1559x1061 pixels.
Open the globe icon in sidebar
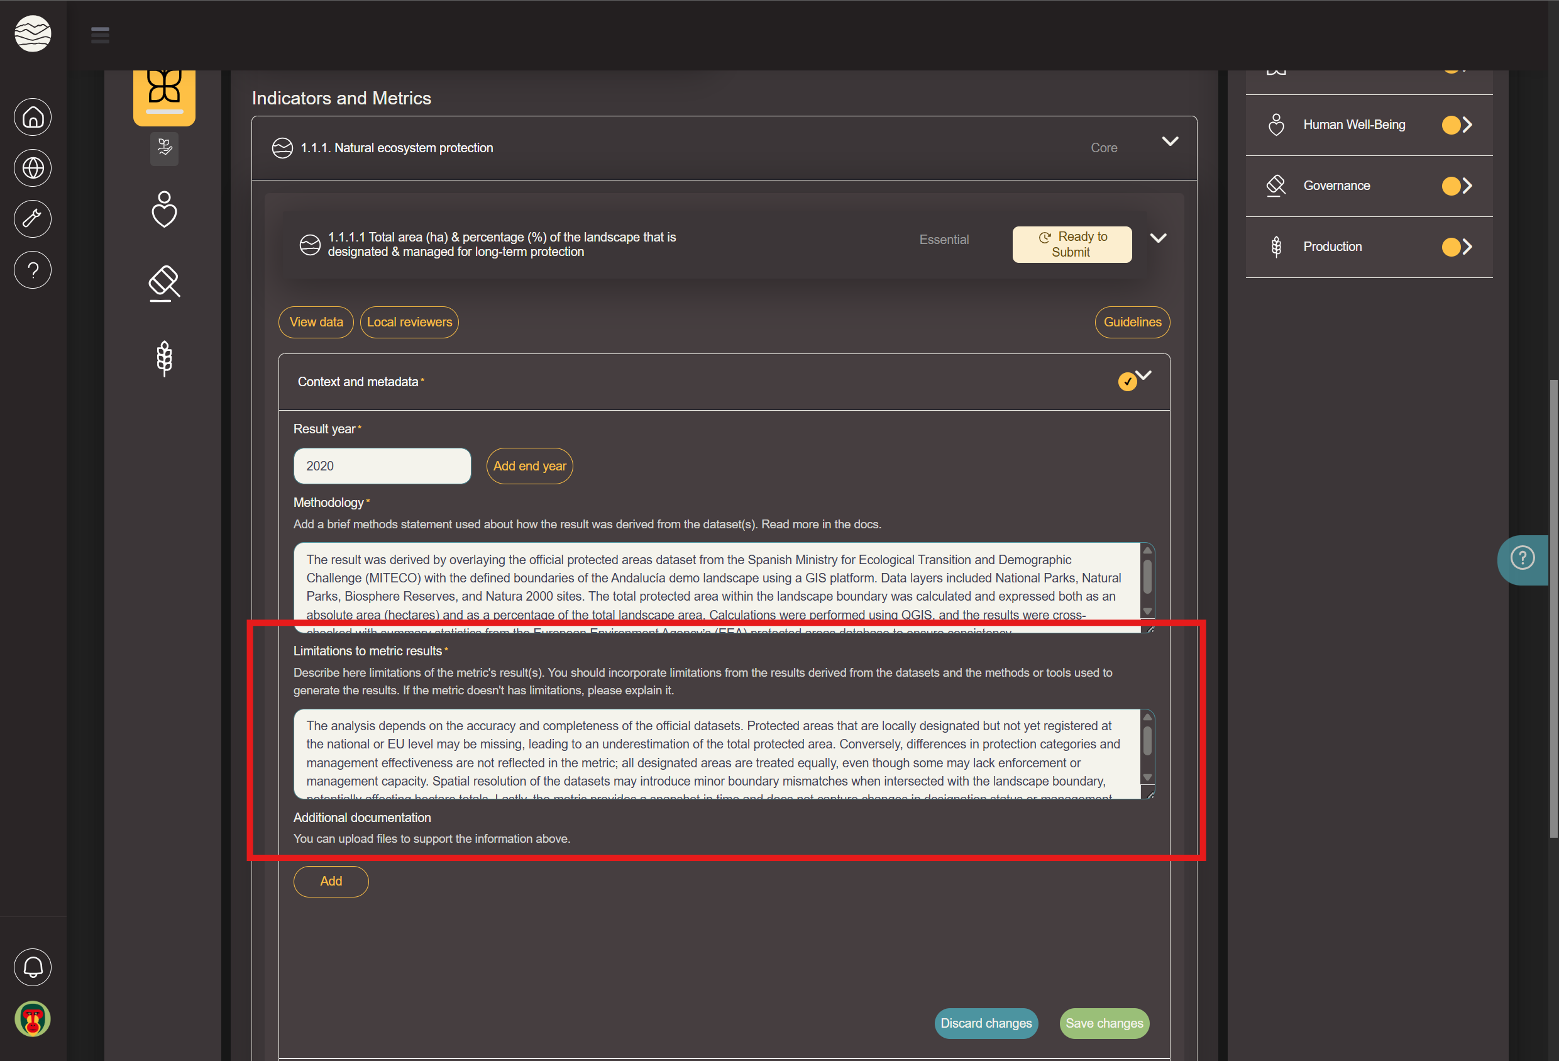coord(32,168)
